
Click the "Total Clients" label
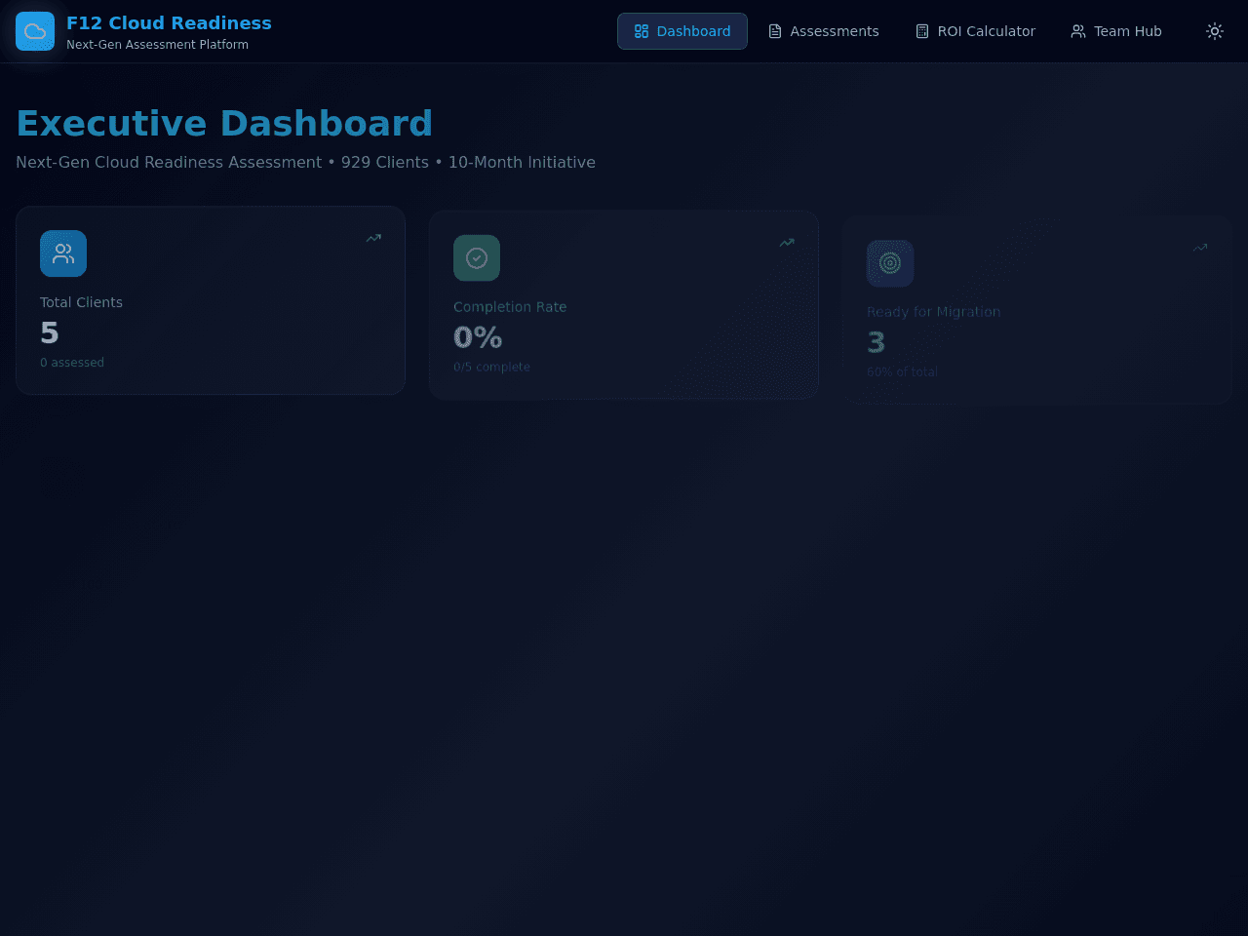click(x=81, y=302)
